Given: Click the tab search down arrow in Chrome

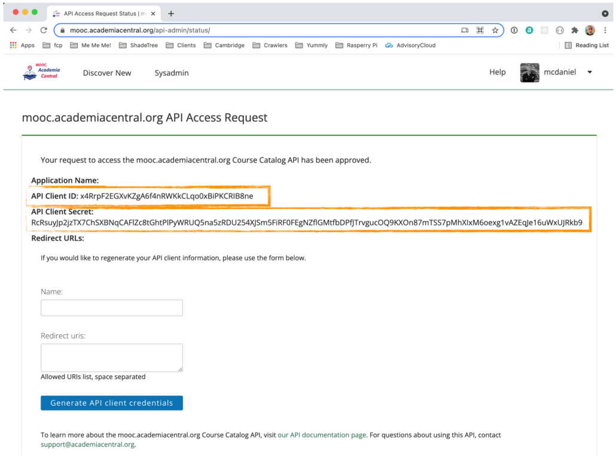Looking at the screenshot, I should pos(605,14).
